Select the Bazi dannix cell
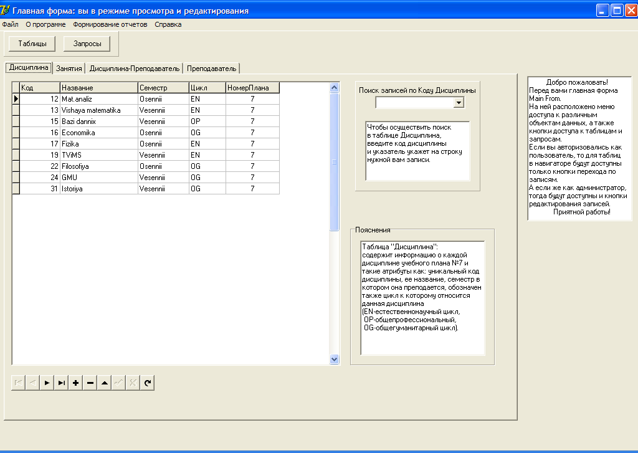The image size is (638, 453). tap(99, 122)
